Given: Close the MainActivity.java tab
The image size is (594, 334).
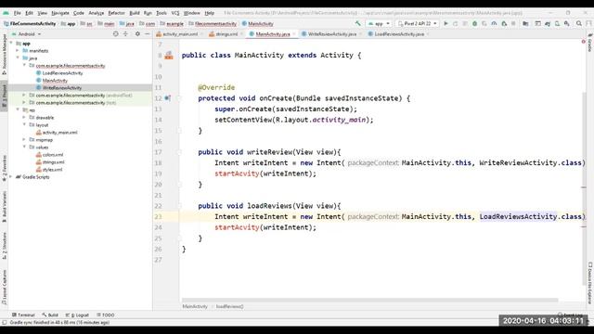Looking at the screenshot, I should pyautogui.click(x=294, y=34).
